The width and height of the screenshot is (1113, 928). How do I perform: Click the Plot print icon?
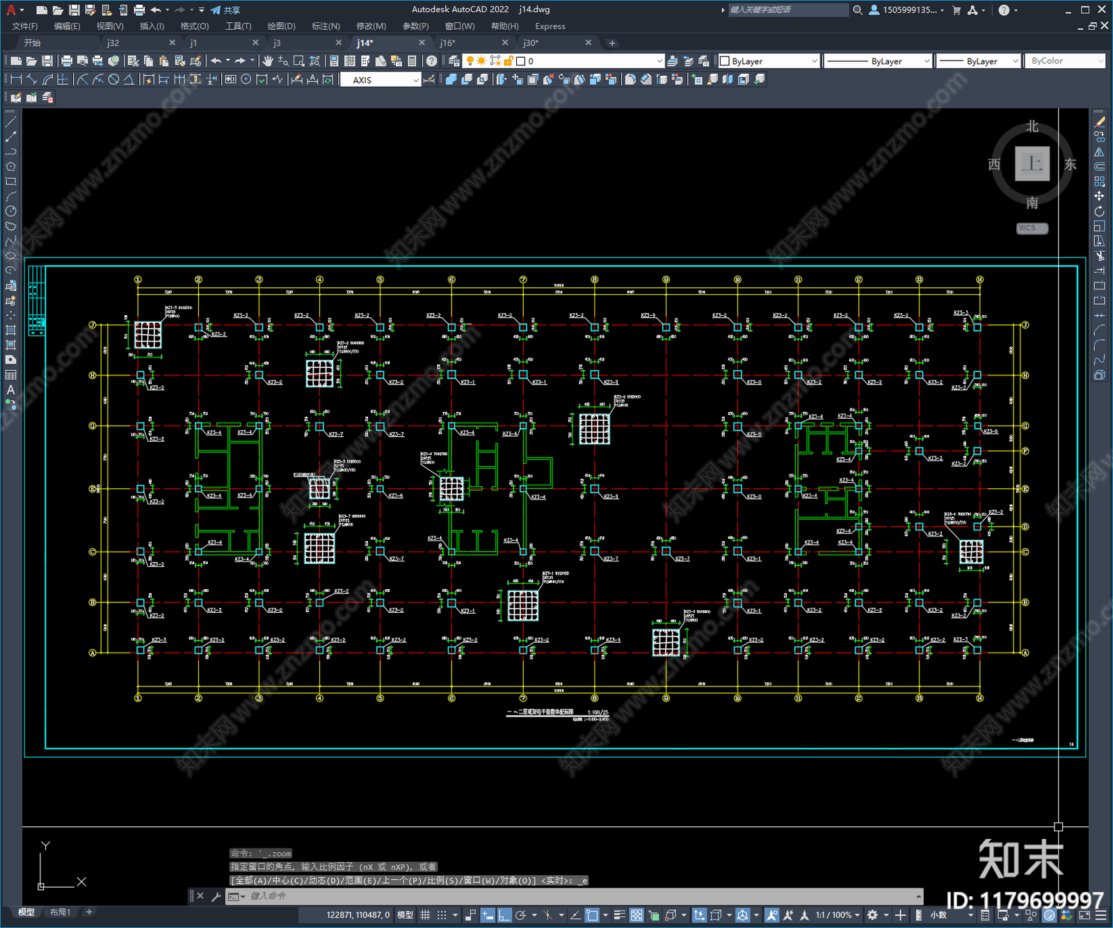point(67,61)
